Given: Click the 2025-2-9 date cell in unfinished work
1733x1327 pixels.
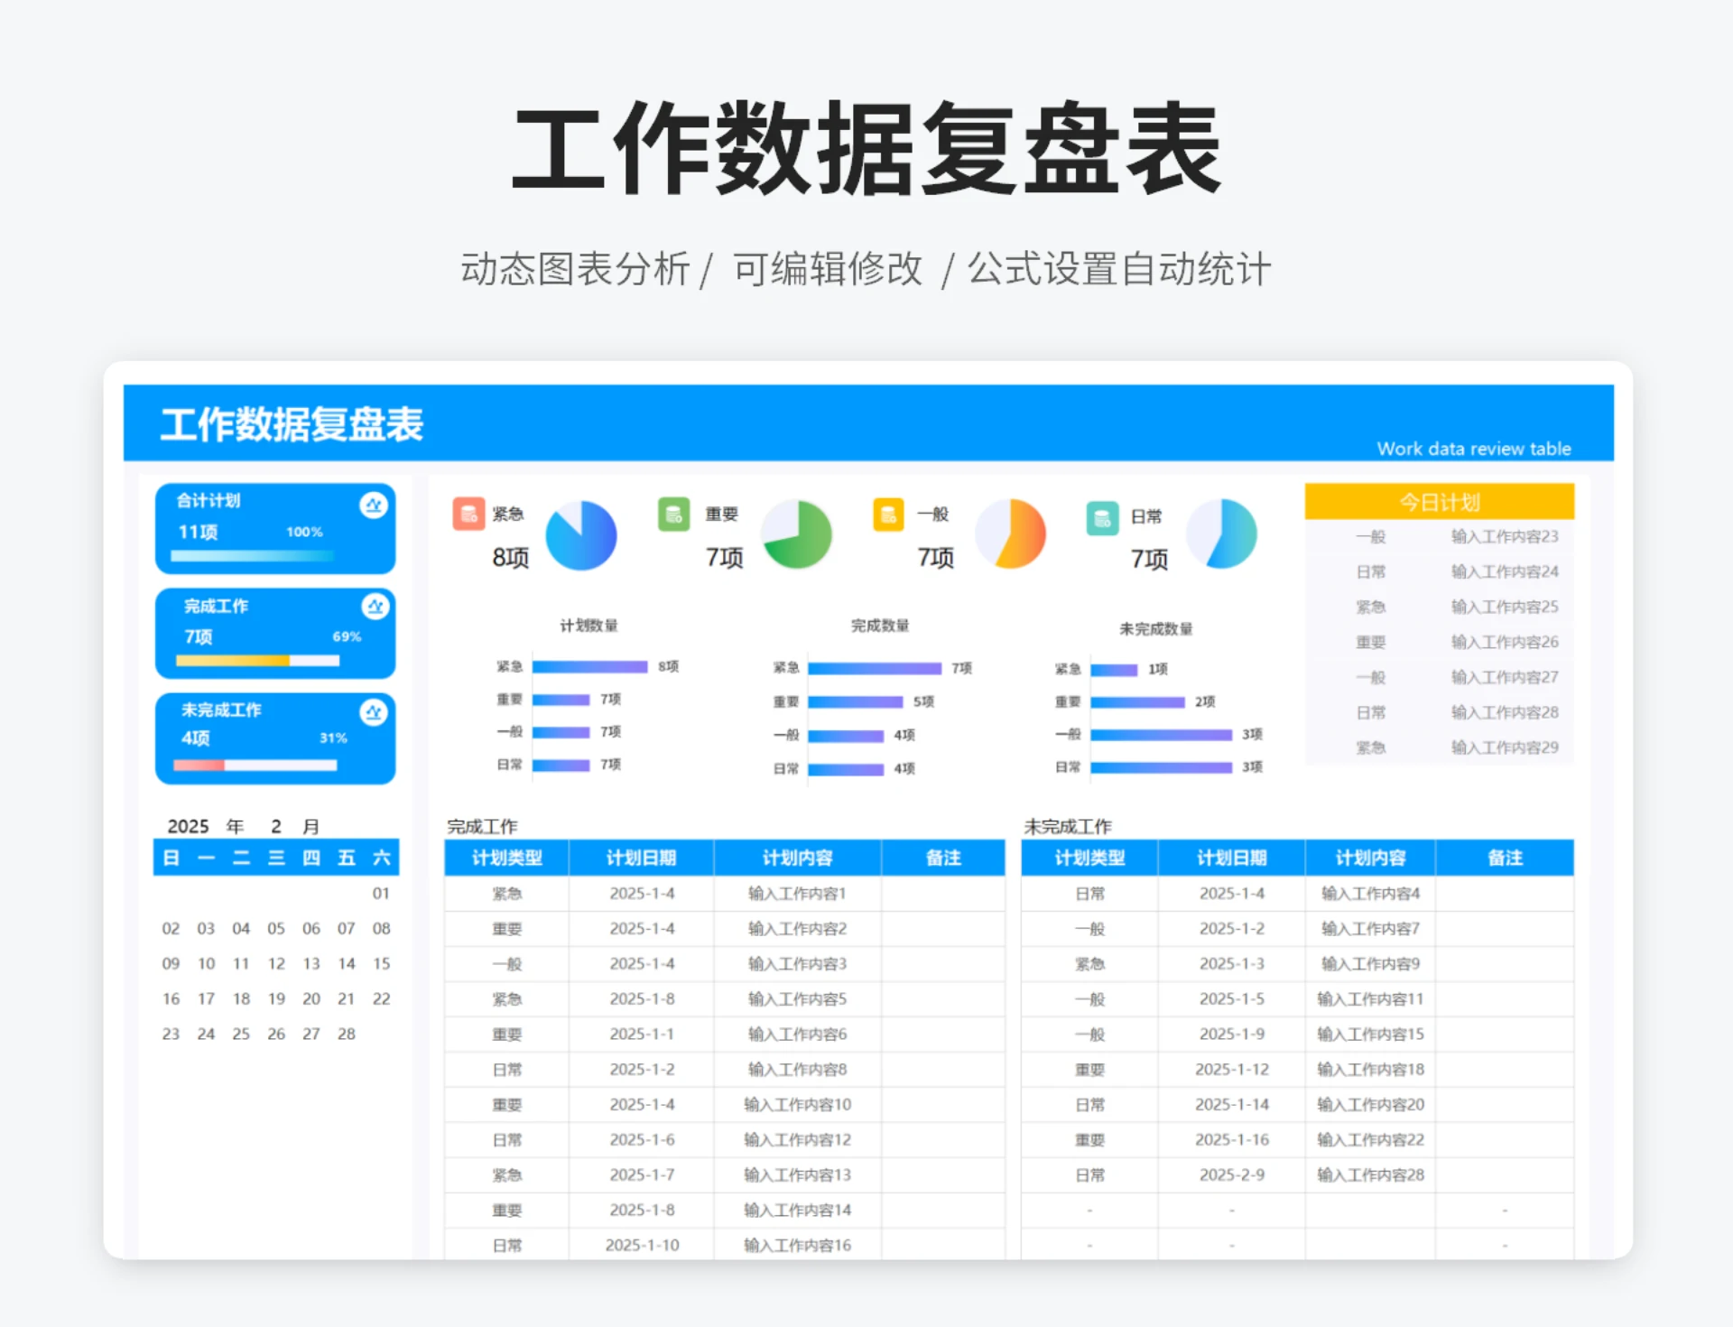Looking at the screenshot, I should (x=1231, y=1174).
